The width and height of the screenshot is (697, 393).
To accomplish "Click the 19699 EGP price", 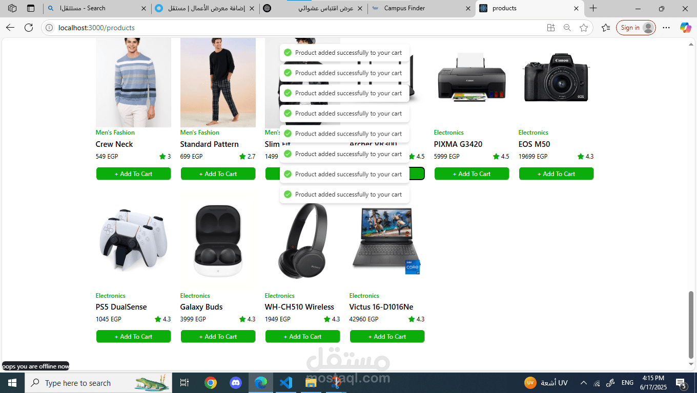I will 533,157.
